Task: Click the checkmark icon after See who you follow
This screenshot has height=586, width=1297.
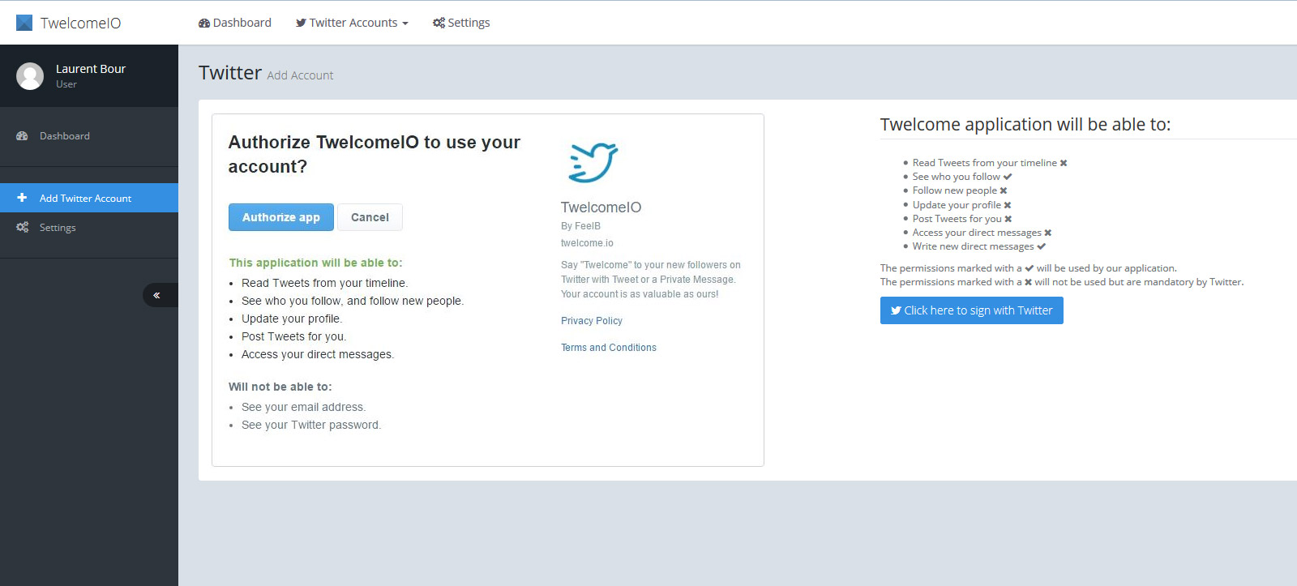Action: (1008, 177)
